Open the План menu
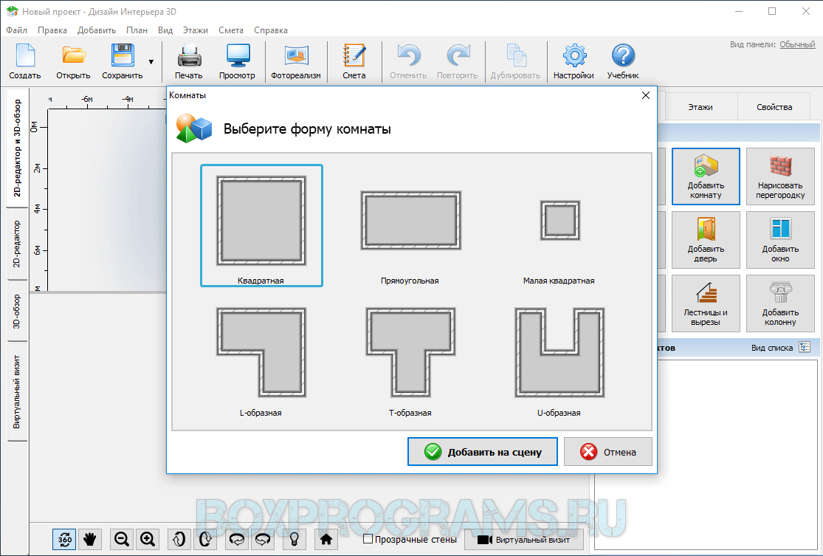823x556 pixels. [x=137, y=30]
